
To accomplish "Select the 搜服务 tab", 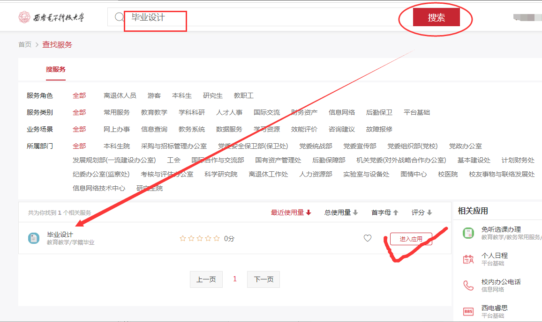I will 55,69.
